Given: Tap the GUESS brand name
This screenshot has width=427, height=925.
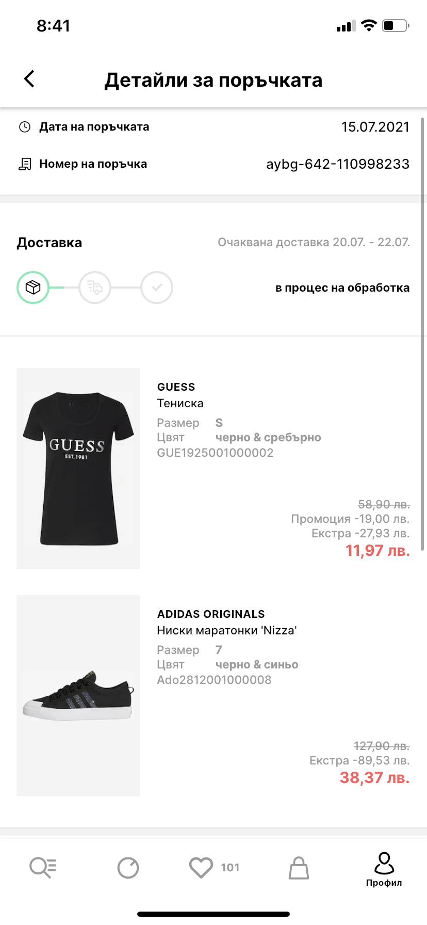Looking at the screenshot, I should [x=176, y=387].
